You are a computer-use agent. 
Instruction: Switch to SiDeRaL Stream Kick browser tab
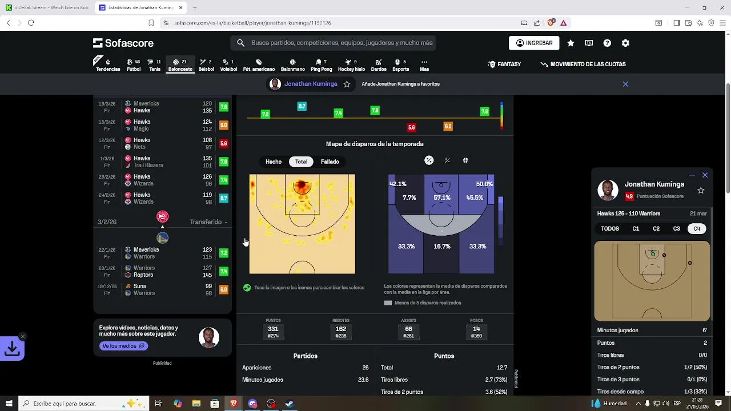[x=47, y=8]
